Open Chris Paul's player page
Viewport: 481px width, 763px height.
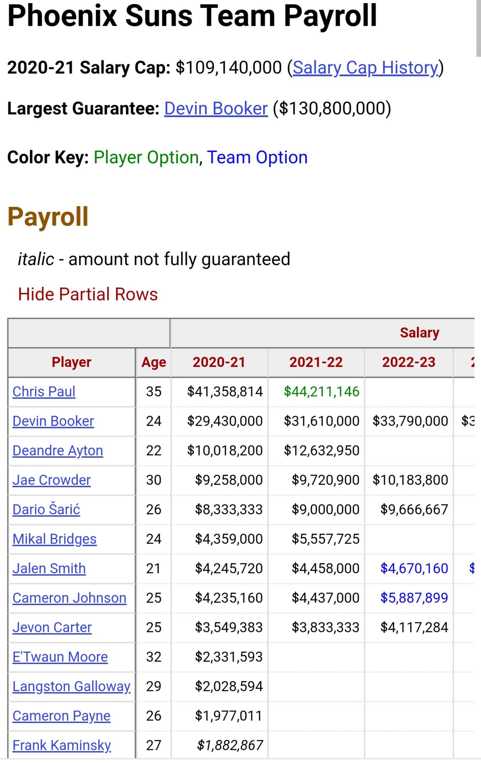[x=44, y=392]
